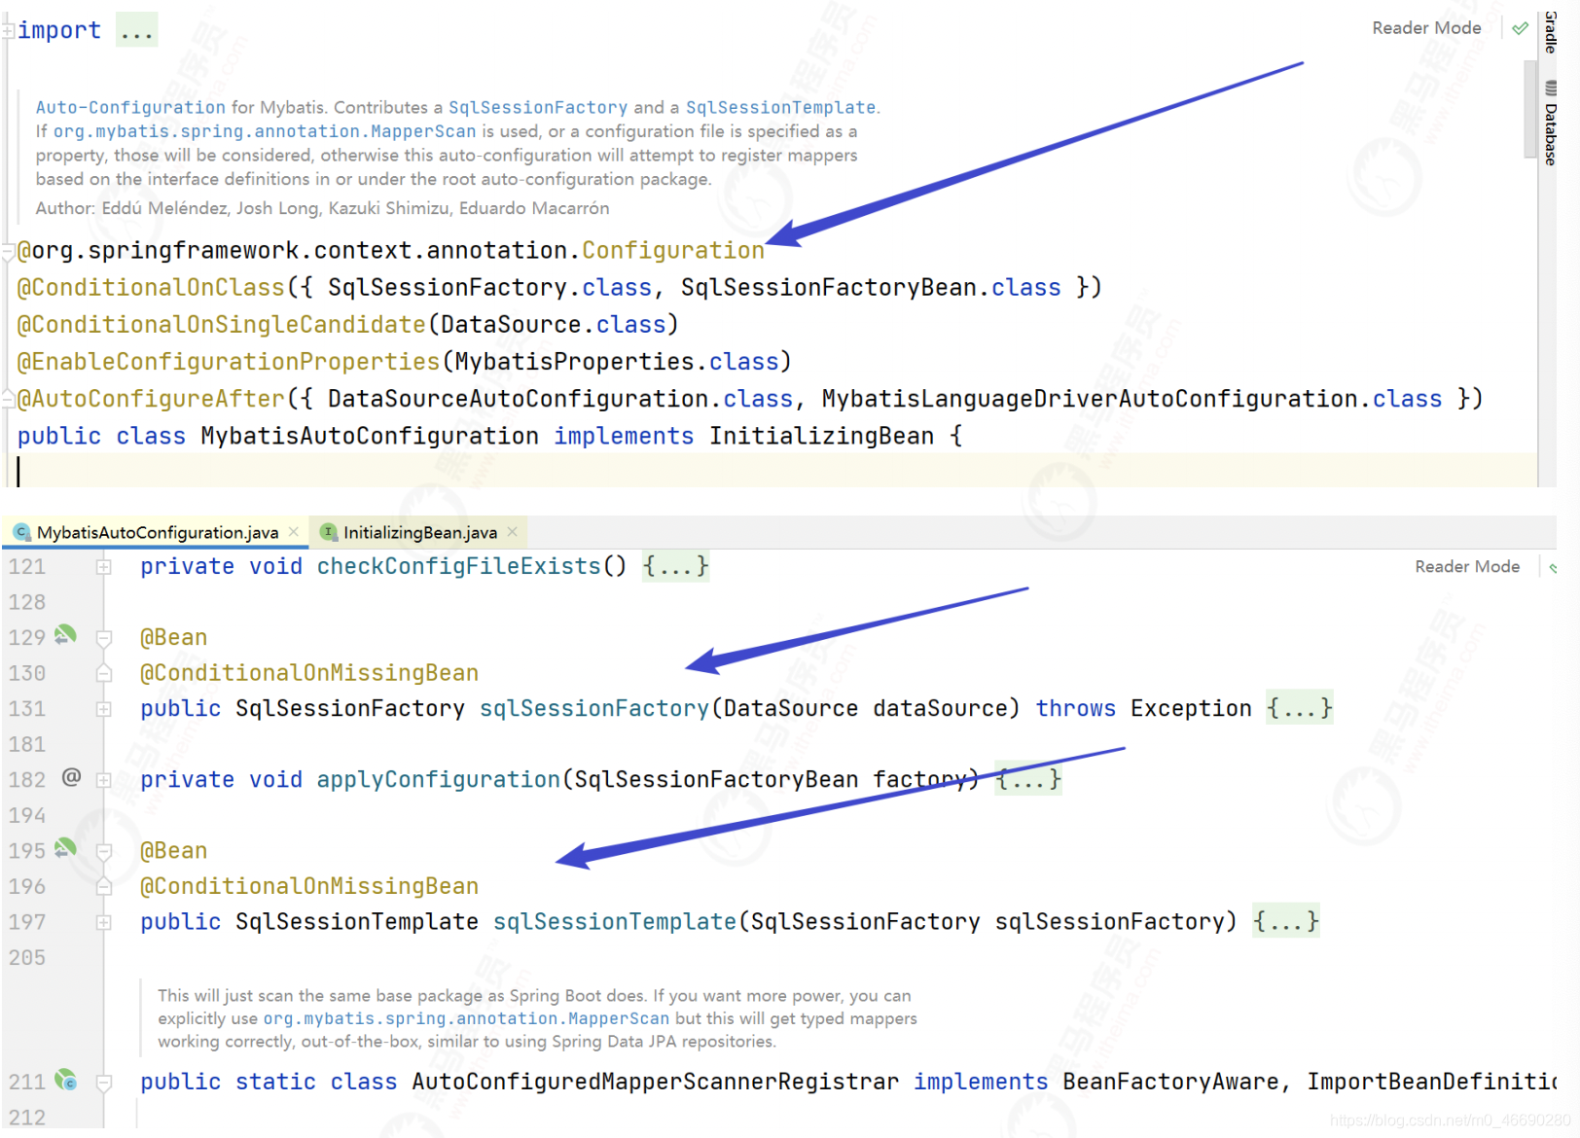This screenshot has height=1138, width=1580.
Task: Click the @ gutter icon at line 182
Action: (71, 777)
